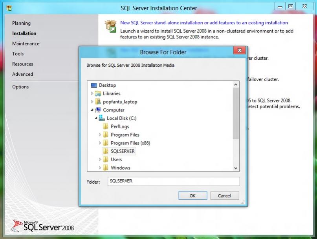
Task: Click the PerfLogs folder icon
Action: pyautogui.click(x=106, y=126)
